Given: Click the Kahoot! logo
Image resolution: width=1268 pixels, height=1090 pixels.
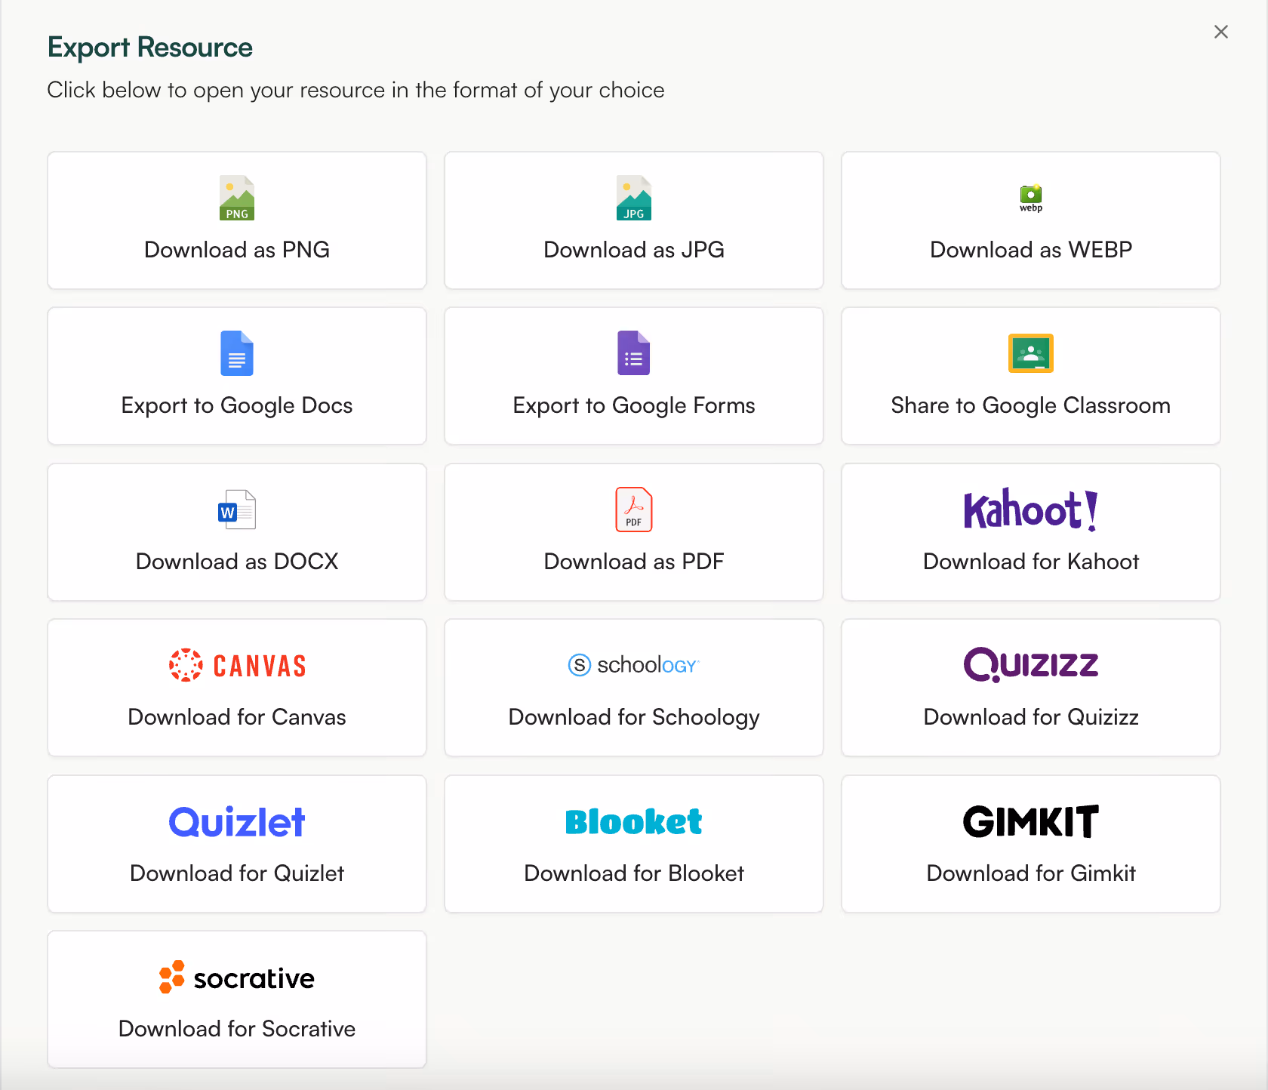Looking at the screenshot, I should pyautogui.click(x=1029, y=510).
